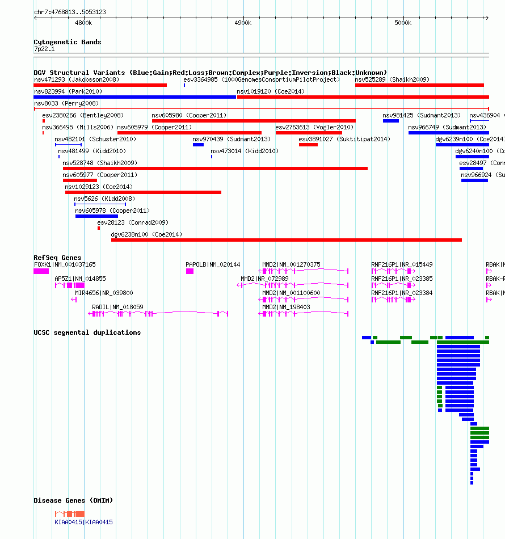Click the dgv6239n100 (Coe2014) label
Viewport: 505px width, 539px height.
[x=470, y=139]
